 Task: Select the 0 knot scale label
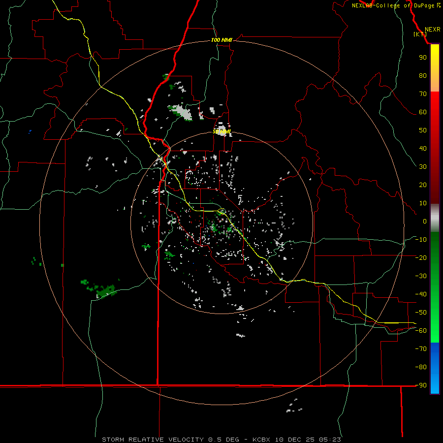(425, 221)
